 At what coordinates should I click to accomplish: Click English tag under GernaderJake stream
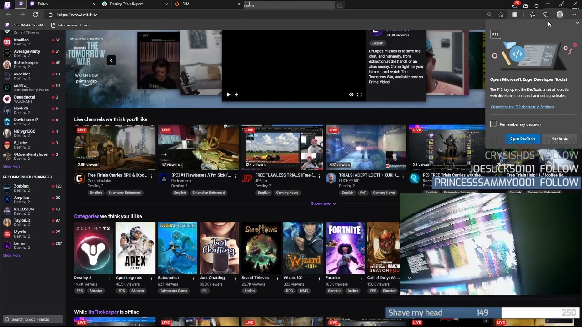[96, 193]
